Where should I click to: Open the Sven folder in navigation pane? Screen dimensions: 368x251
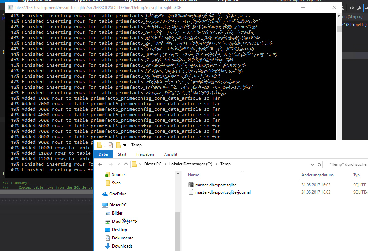(x=117, y=183)
